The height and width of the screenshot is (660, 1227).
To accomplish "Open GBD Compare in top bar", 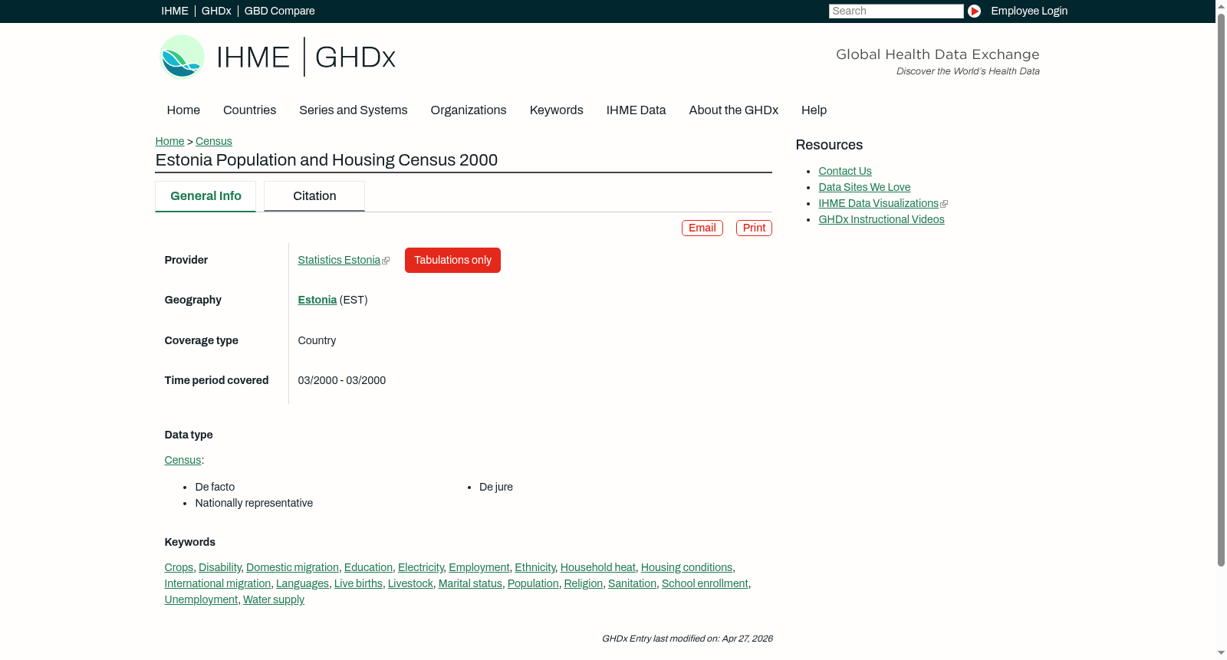I will 280,11.
